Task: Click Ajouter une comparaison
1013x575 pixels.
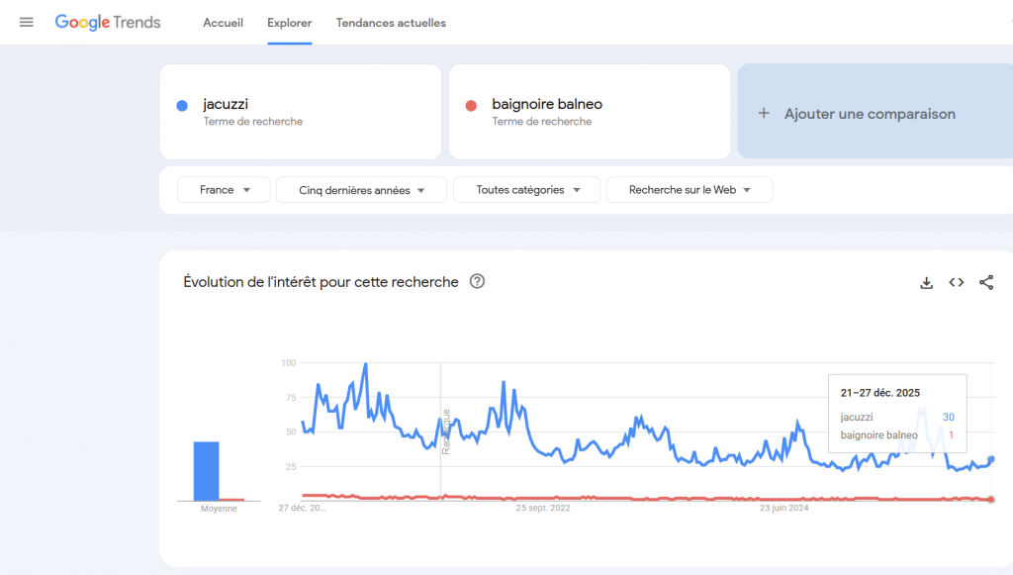Action: coord(875,111)
